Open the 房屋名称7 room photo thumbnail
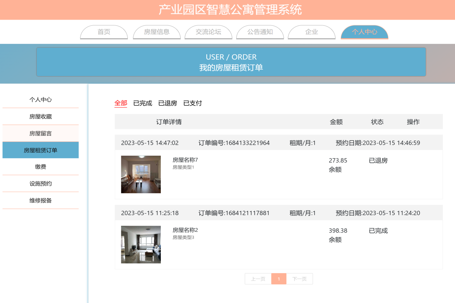Screen dimensions: 455x303 coord(141,174)
